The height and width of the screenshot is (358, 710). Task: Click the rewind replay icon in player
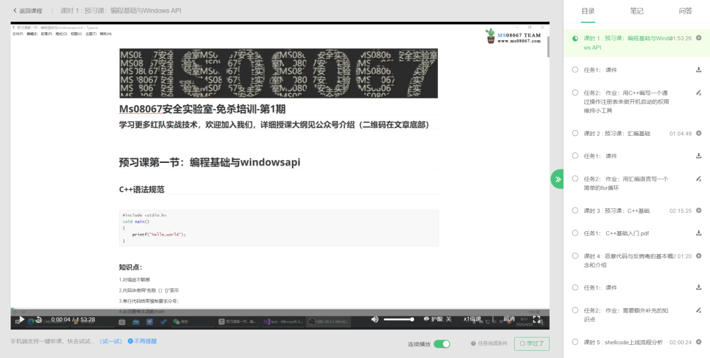tap(39, 319)
